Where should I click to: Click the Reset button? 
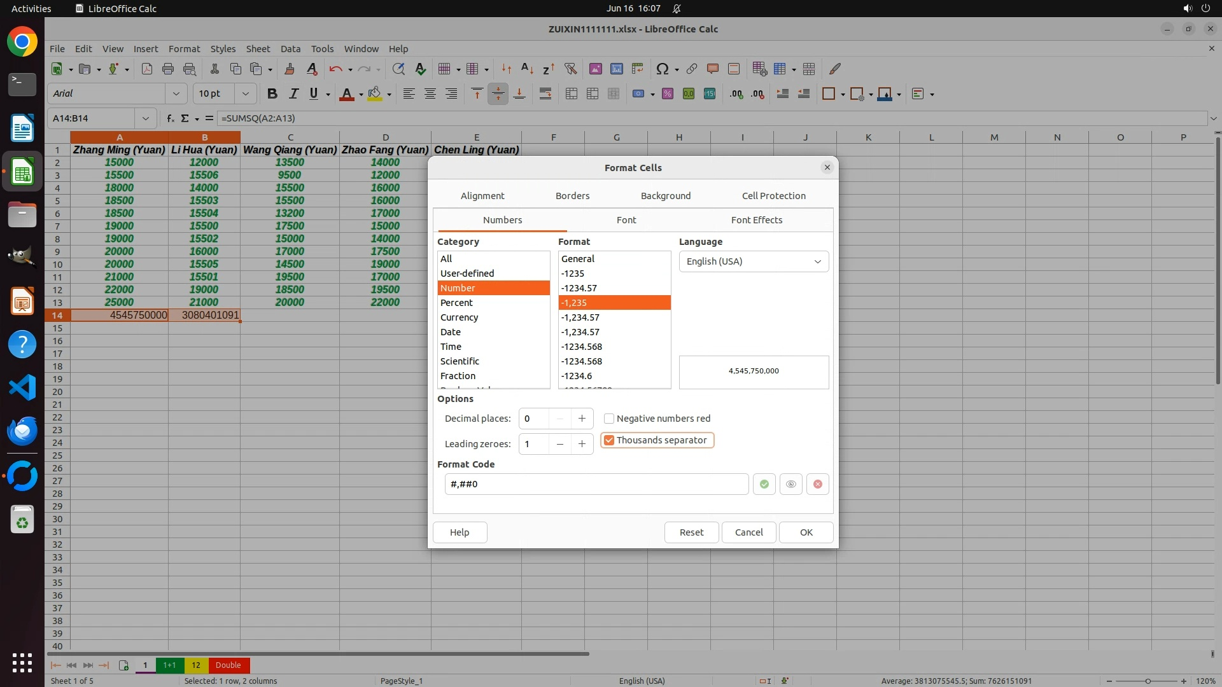coord(691,532)
